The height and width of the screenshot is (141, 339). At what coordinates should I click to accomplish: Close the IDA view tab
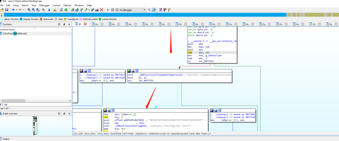point(85,24)
